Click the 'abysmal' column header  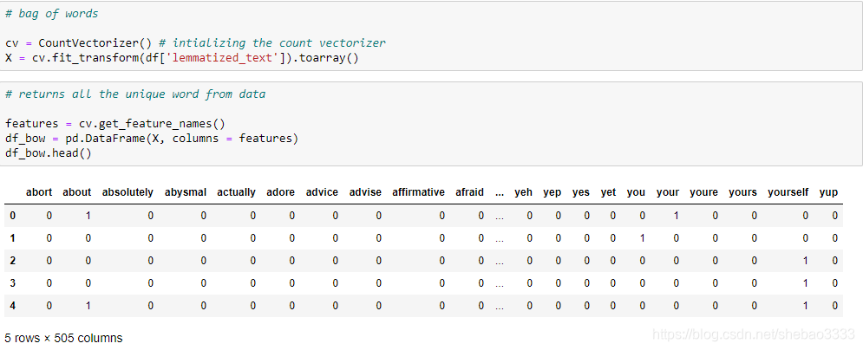(186, 192)
